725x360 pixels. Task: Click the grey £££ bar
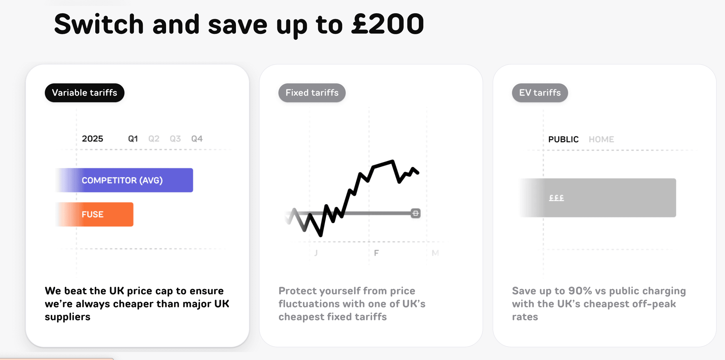(599, 198)
